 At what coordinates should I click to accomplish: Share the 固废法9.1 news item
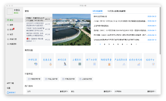[48, 34]
